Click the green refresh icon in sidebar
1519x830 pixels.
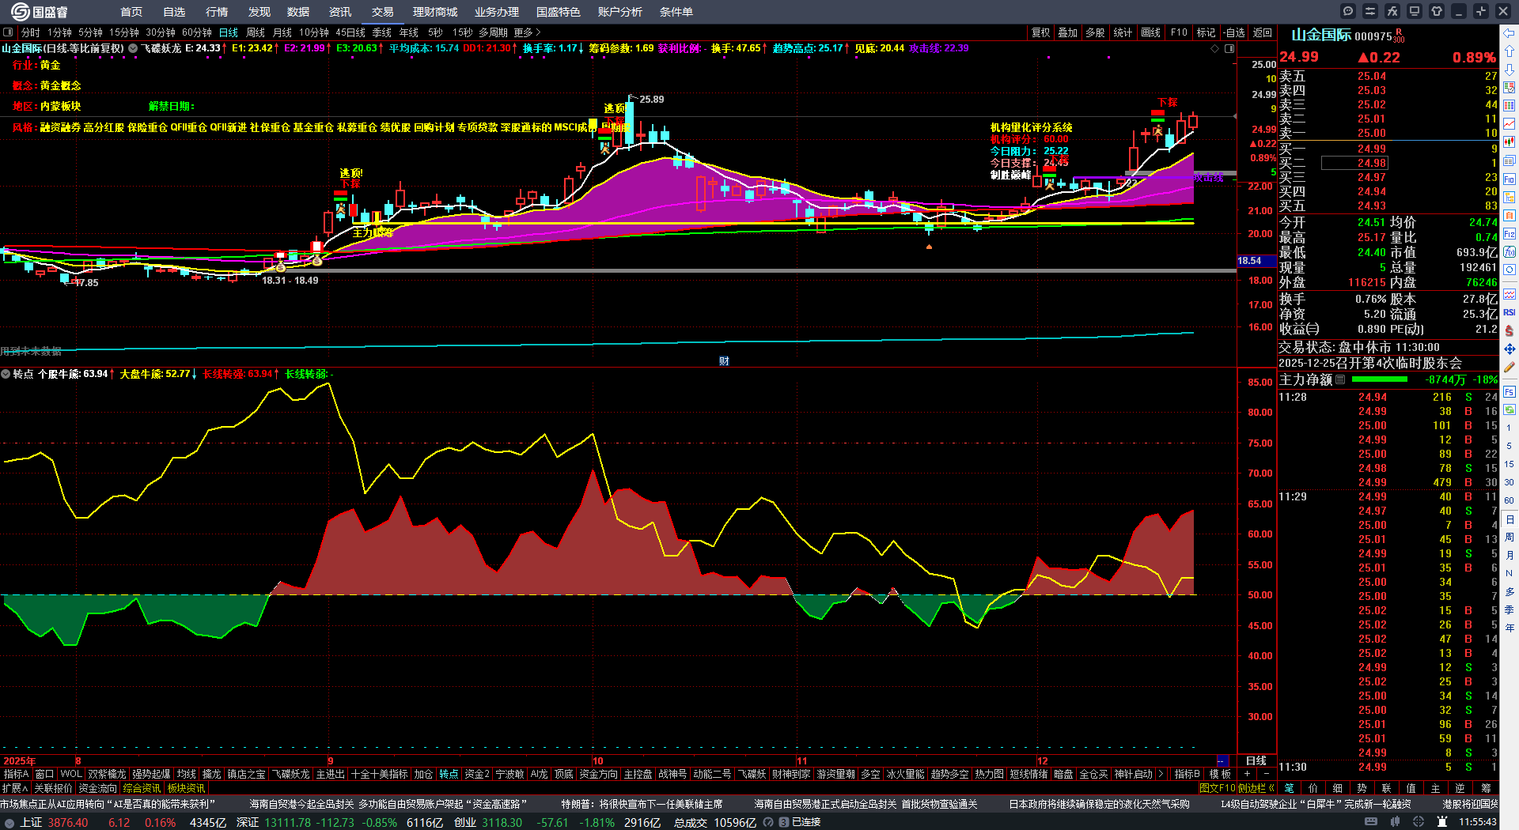tap(1510, 409)
